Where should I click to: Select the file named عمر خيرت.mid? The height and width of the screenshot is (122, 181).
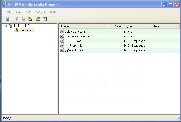coord(74,46)
